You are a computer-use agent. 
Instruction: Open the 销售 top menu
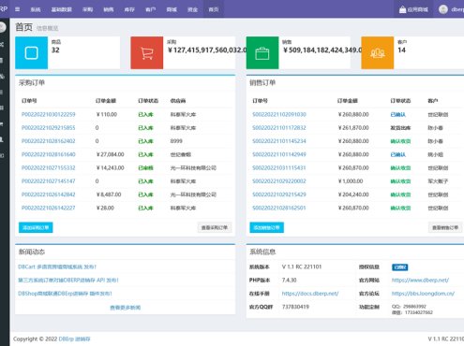tap(109, 9)
